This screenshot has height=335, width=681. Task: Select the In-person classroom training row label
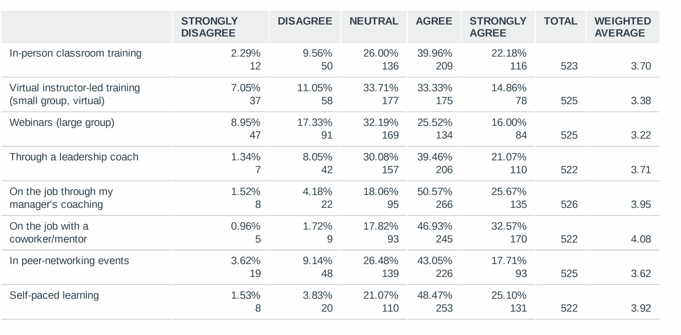(75, 53)
